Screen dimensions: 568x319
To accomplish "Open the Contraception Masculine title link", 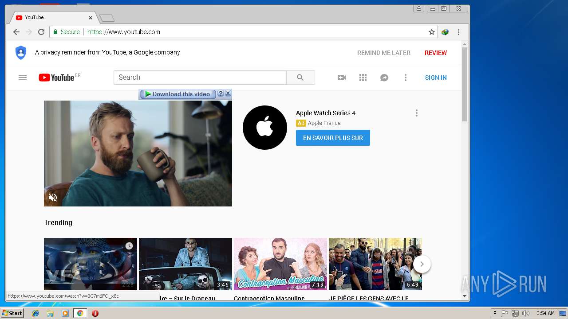I will [269, 298].
